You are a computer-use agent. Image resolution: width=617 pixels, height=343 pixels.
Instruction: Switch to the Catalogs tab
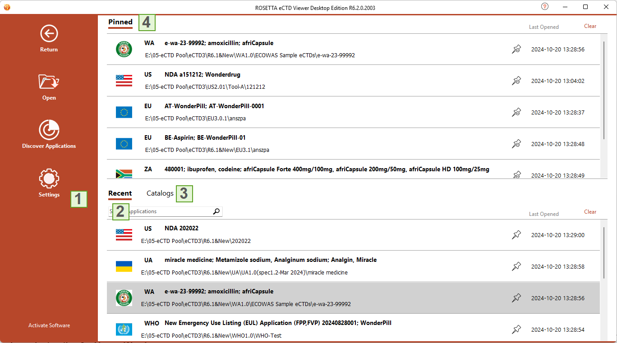[x=160, y=193]
